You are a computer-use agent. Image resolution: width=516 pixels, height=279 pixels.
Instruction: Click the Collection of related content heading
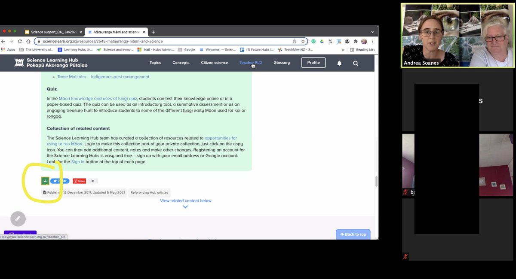pos(78,128)
